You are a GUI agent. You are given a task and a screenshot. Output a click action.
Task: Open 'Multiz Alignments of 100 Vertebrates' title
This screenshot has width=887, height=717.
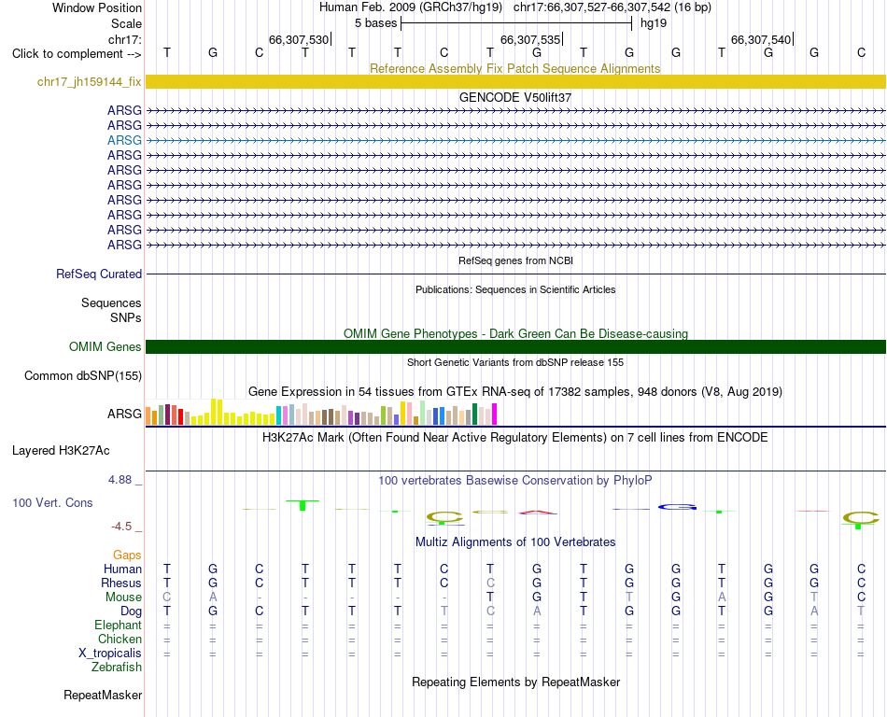point(514,542)
